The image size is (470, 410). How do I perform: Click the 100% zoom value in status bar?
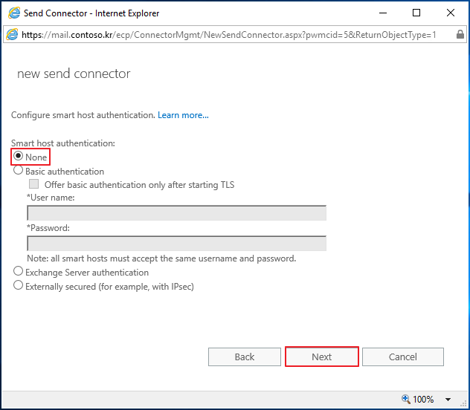coord(423,399)
